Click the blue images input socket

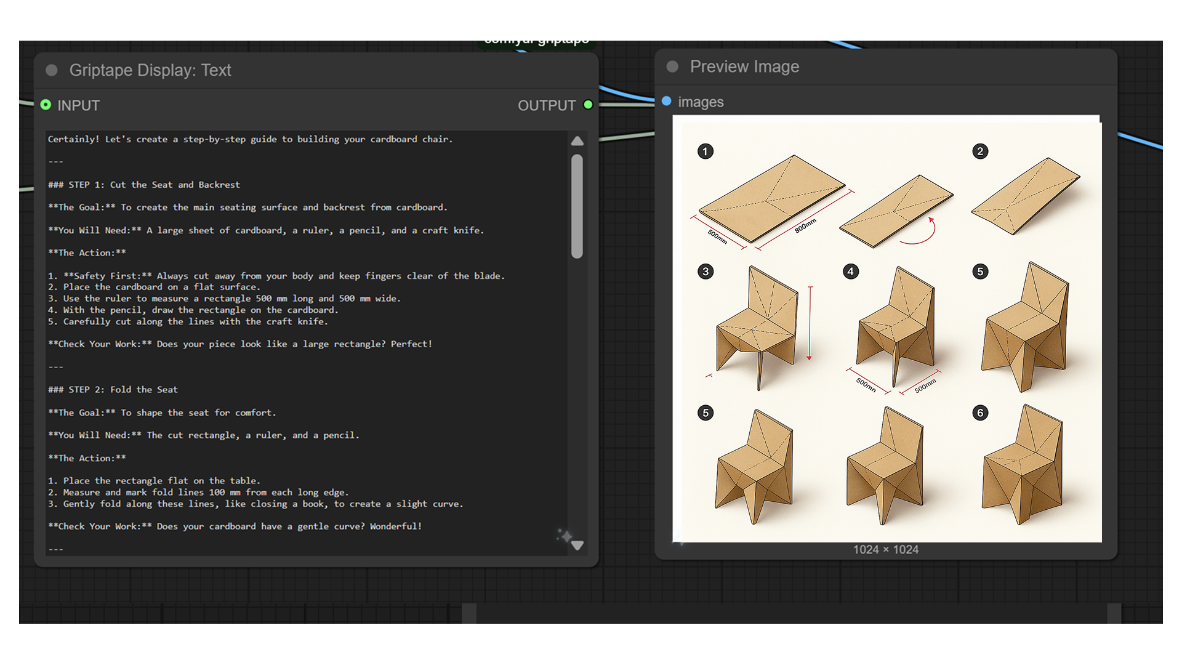pos(666,101)
